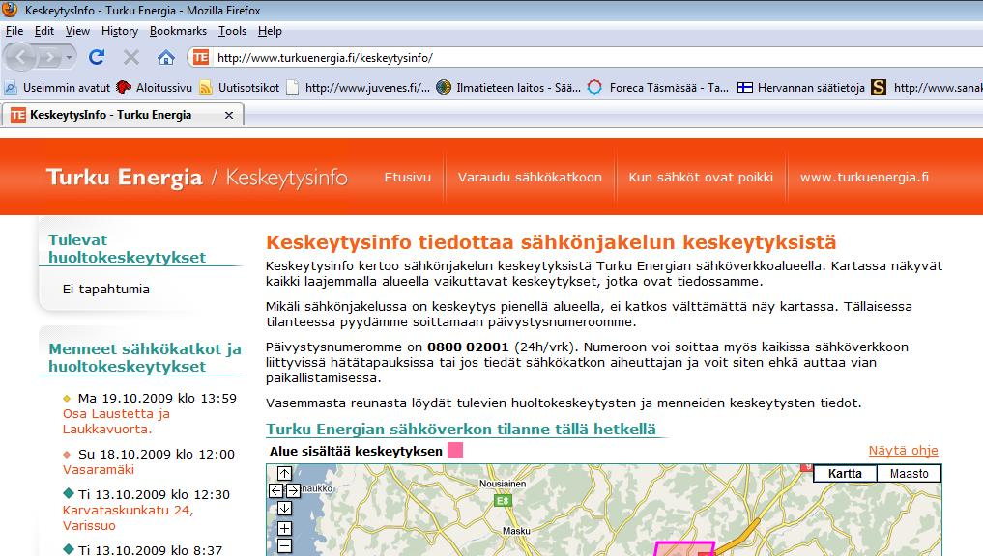Reload the page with the Reload icon
The height and width of the screenshot is (556, 983).
97,58
